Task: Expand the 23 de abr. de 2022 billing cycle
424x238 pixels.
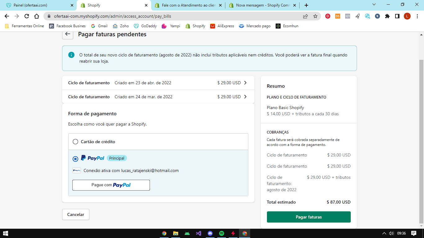Action: (x=158, y=83)
